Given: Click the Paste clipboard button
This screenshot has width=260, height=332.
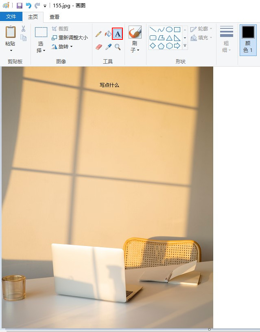Looking at the screenshot, I should click(11, 32).
